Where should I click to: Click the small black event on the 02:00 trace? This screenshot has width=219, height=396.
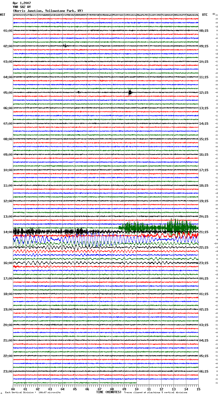[65, 46]
